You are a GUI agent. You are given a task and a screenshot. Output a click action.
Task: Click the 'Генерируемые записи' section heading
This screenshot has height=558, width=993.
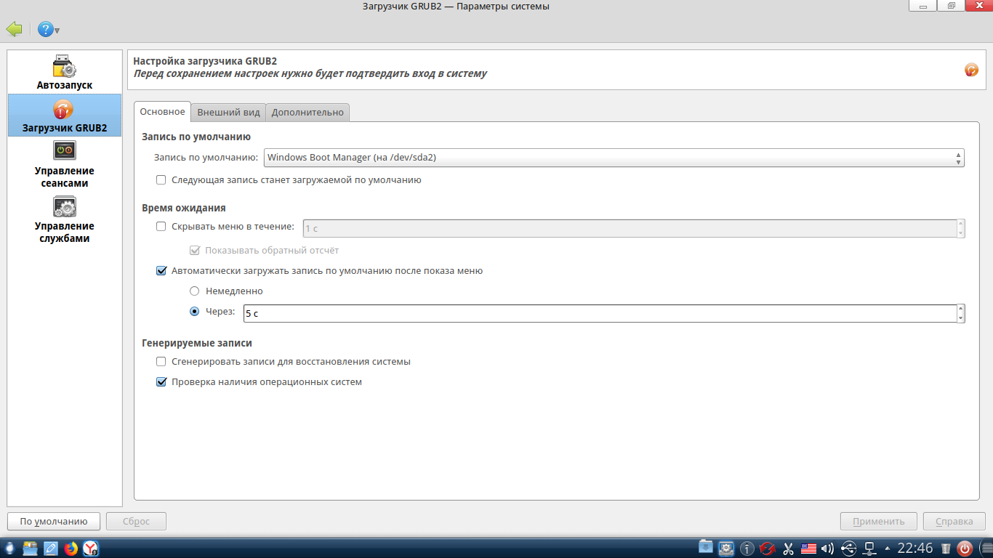197,343
